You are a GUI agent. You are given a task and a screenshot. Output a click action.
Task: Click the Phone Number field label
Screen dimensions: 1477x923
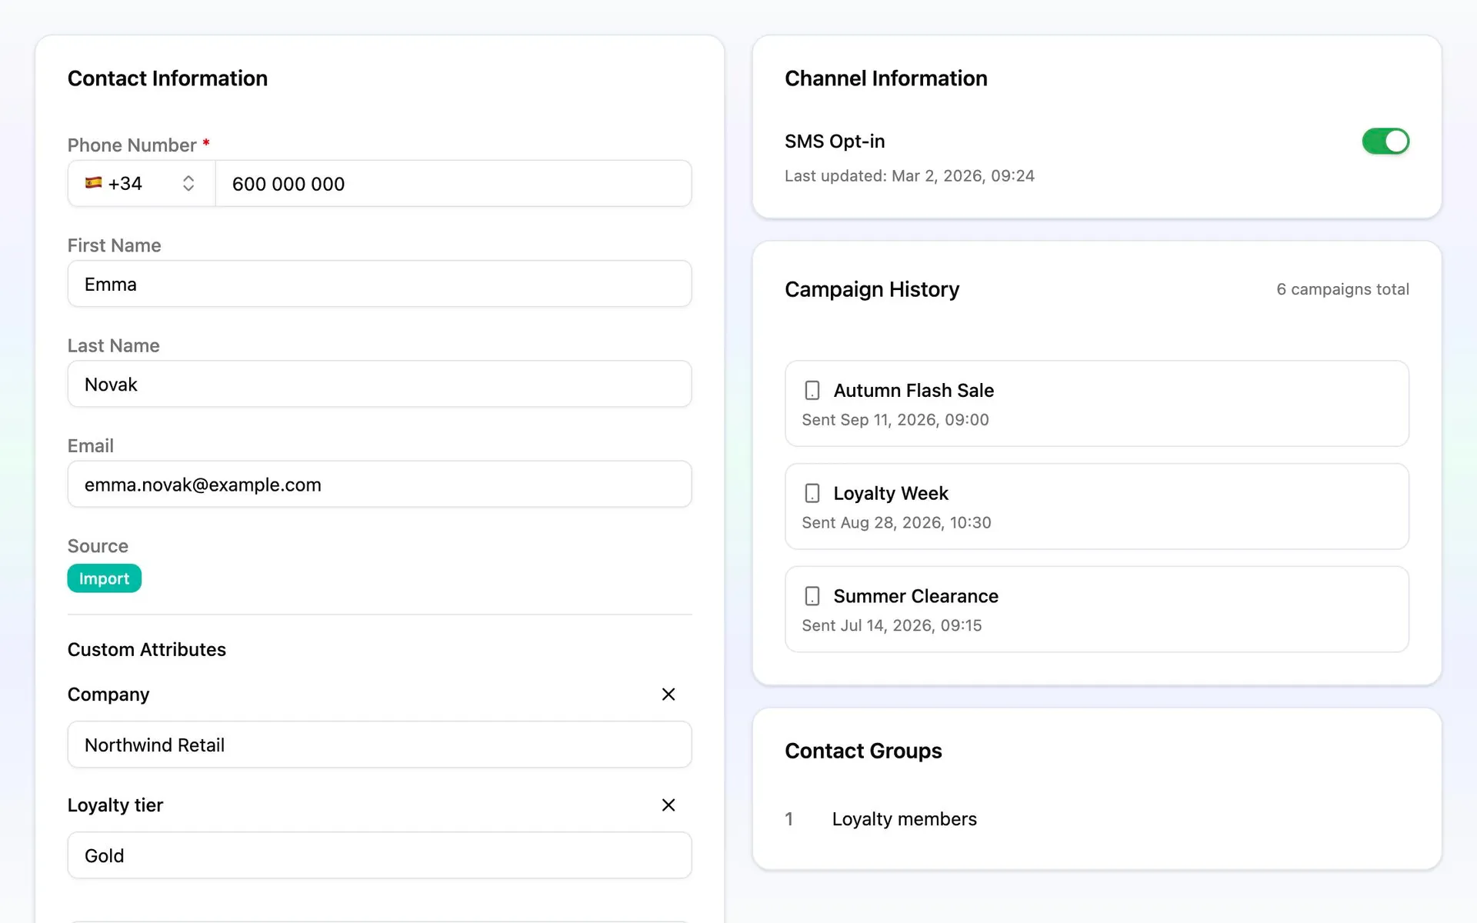pos(132,145)
